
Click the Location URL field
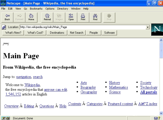(83, 27)
